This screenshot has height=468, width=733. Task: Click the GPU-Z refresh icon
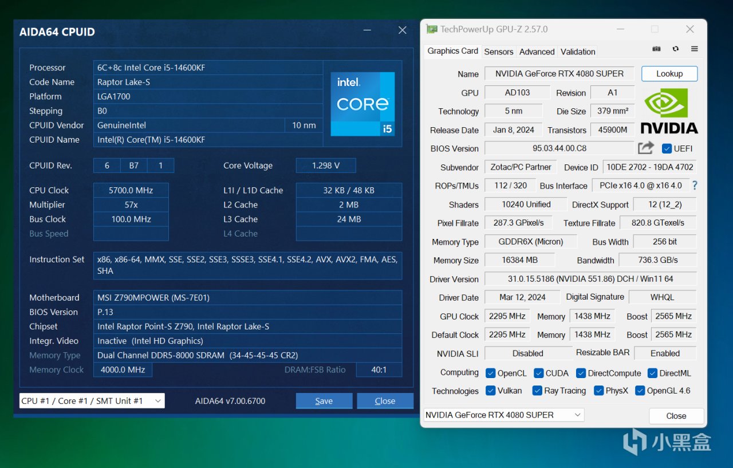point(676,49)
